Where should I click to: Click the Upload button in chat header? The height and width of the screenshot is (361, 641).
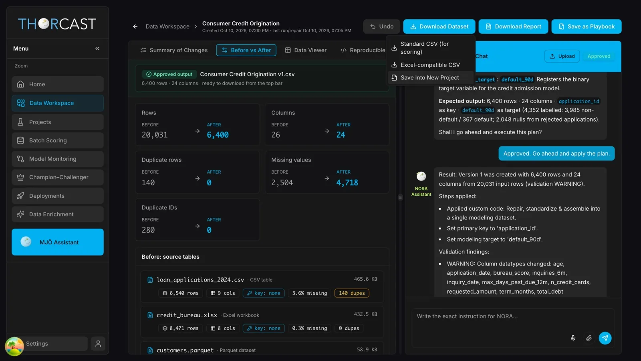562,56
